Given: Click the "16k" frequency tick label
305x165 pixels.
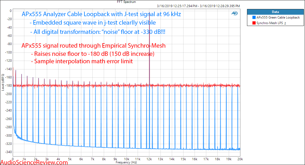Looking at the screenshot, I should coord(195,159).
